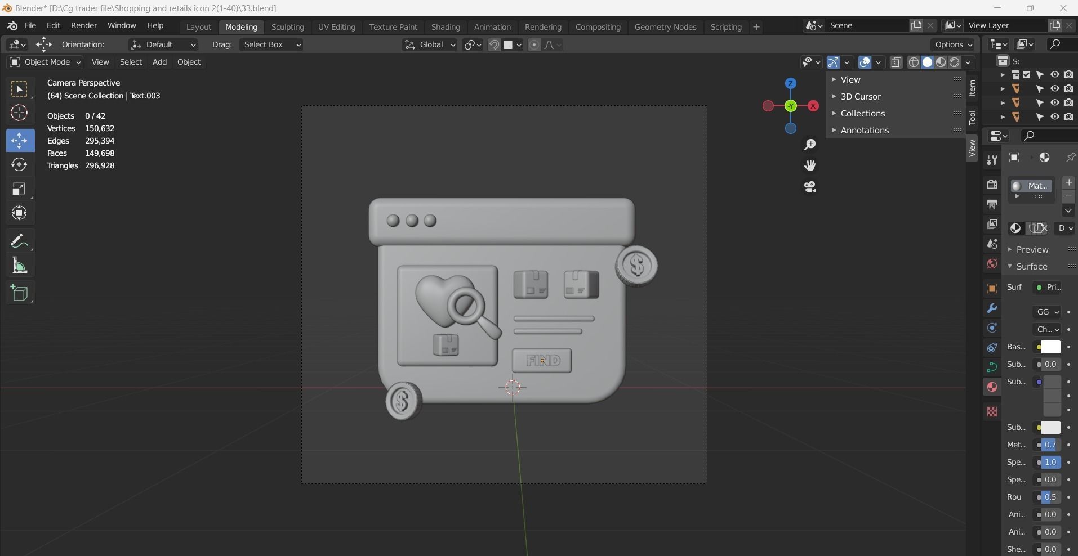Activate the combined Transform tool

[19, 213]
